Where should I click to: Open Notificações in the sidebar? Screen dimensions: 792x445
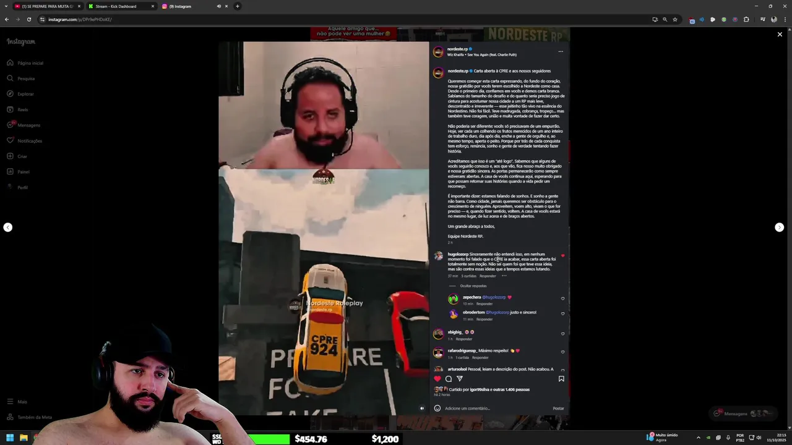tap(25, 141)
